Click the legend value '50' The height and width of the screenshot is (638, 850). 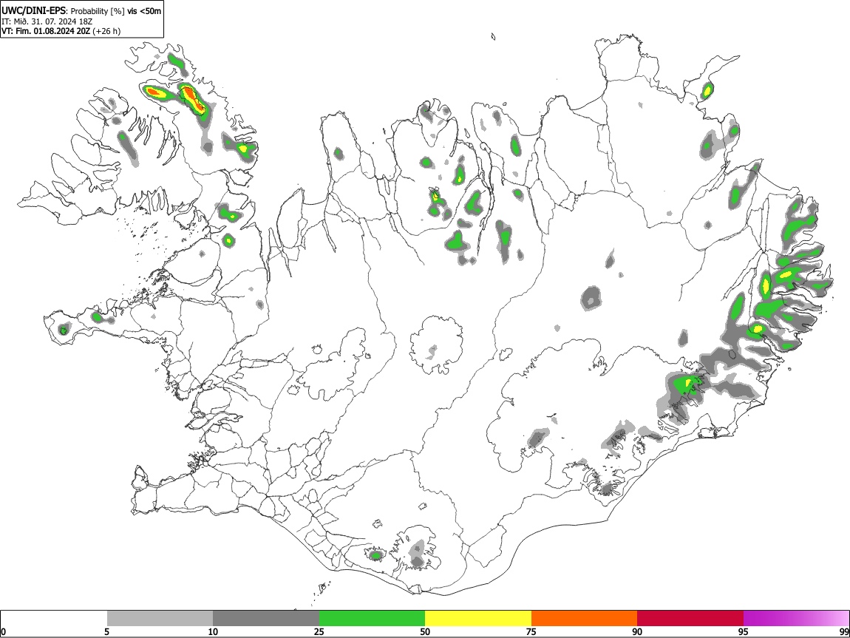pyautogui.click(x=425, y=631)
